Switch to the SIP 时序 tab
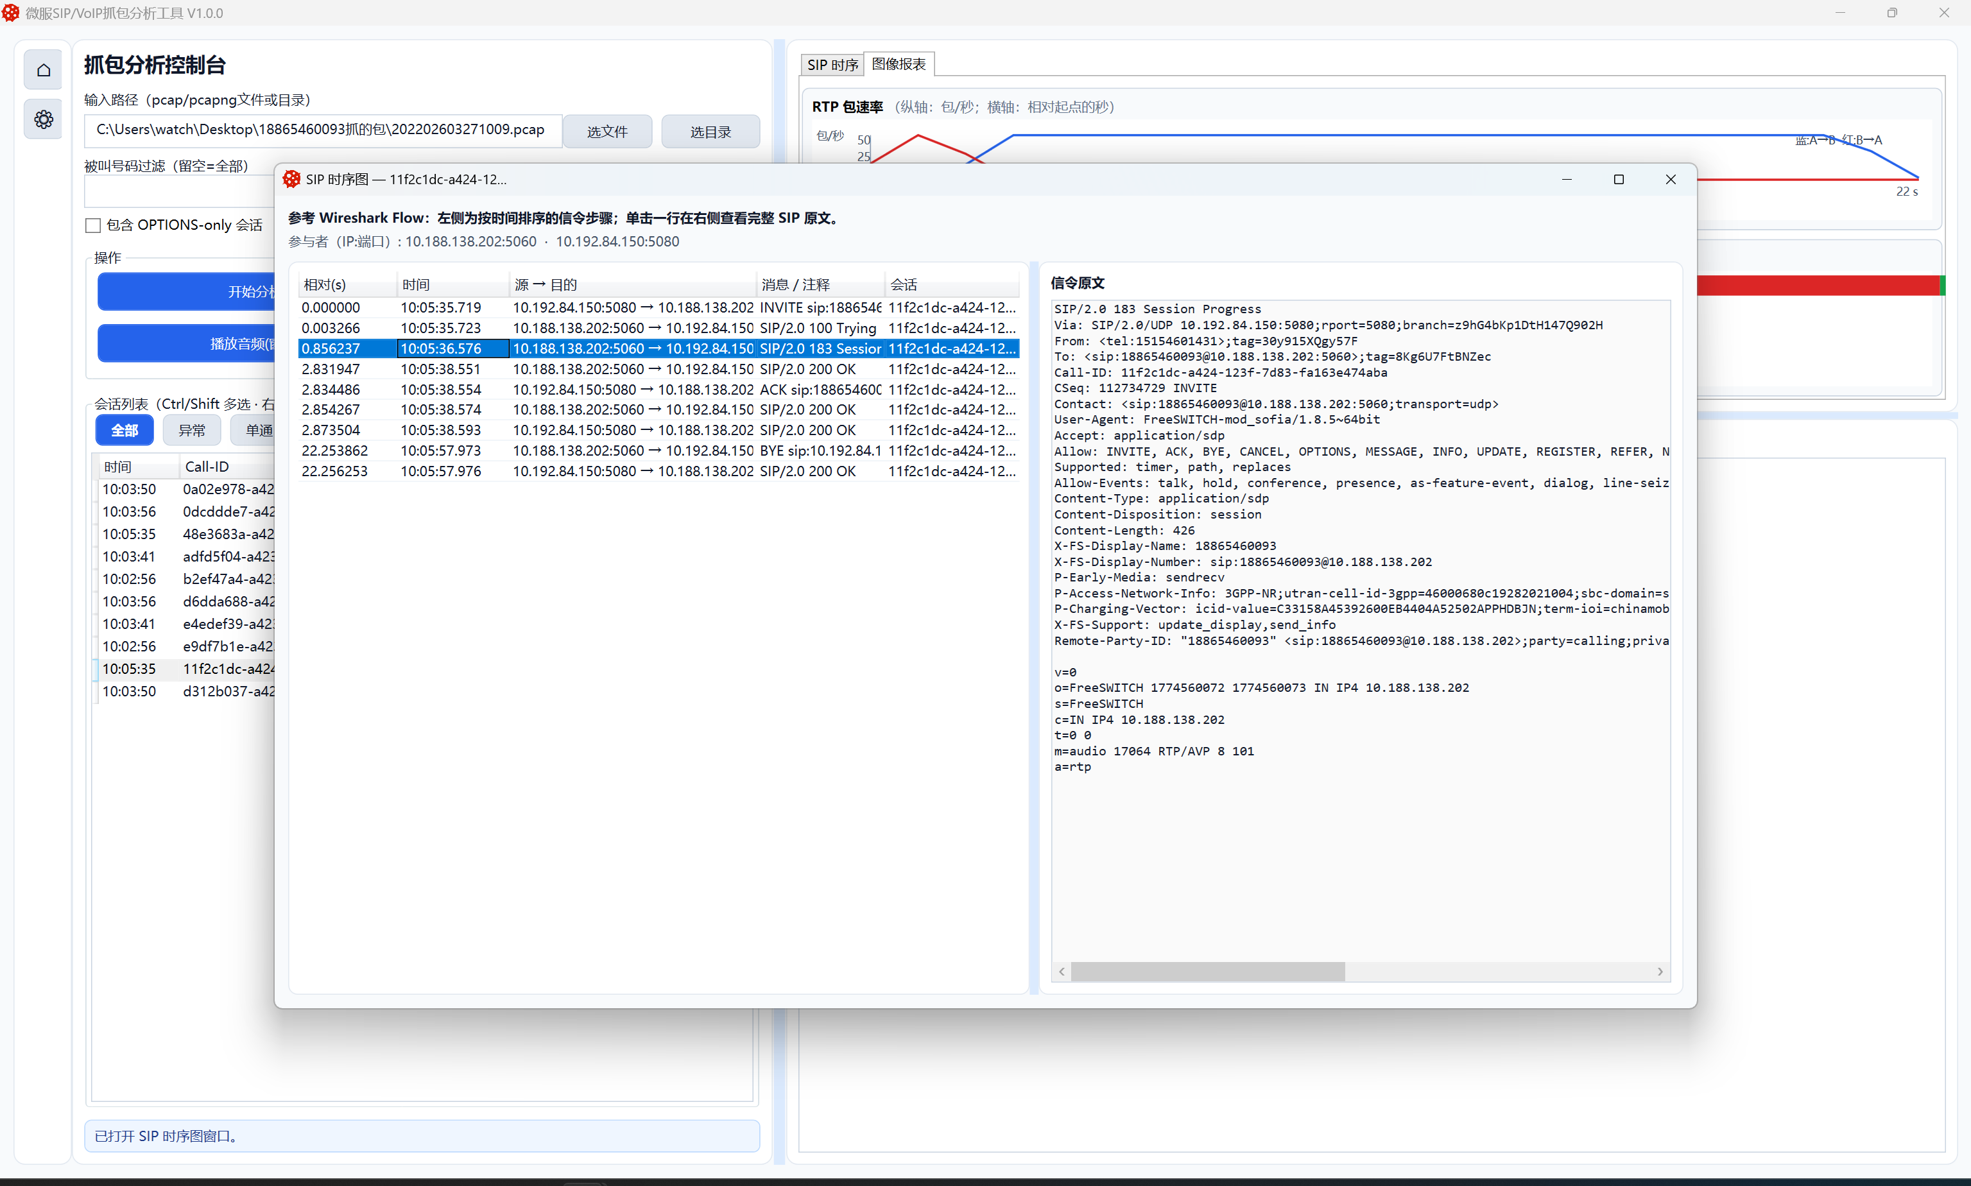 coord(832,65)
